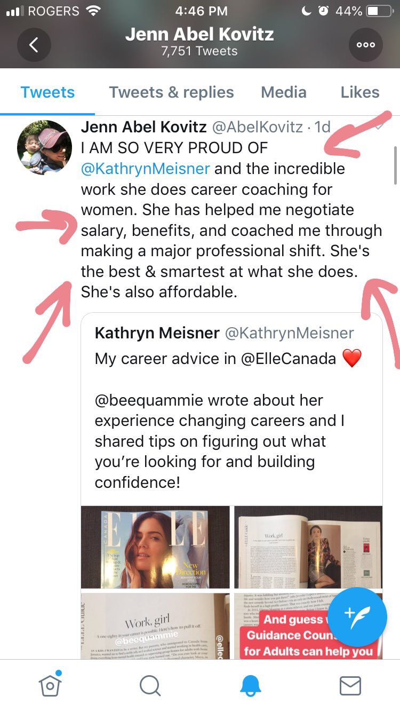Tap the Kathryn Meisner quoted tweet name
Image resolution: width=400 pixels, height=712 pixels.
click(x=157, y=333)
